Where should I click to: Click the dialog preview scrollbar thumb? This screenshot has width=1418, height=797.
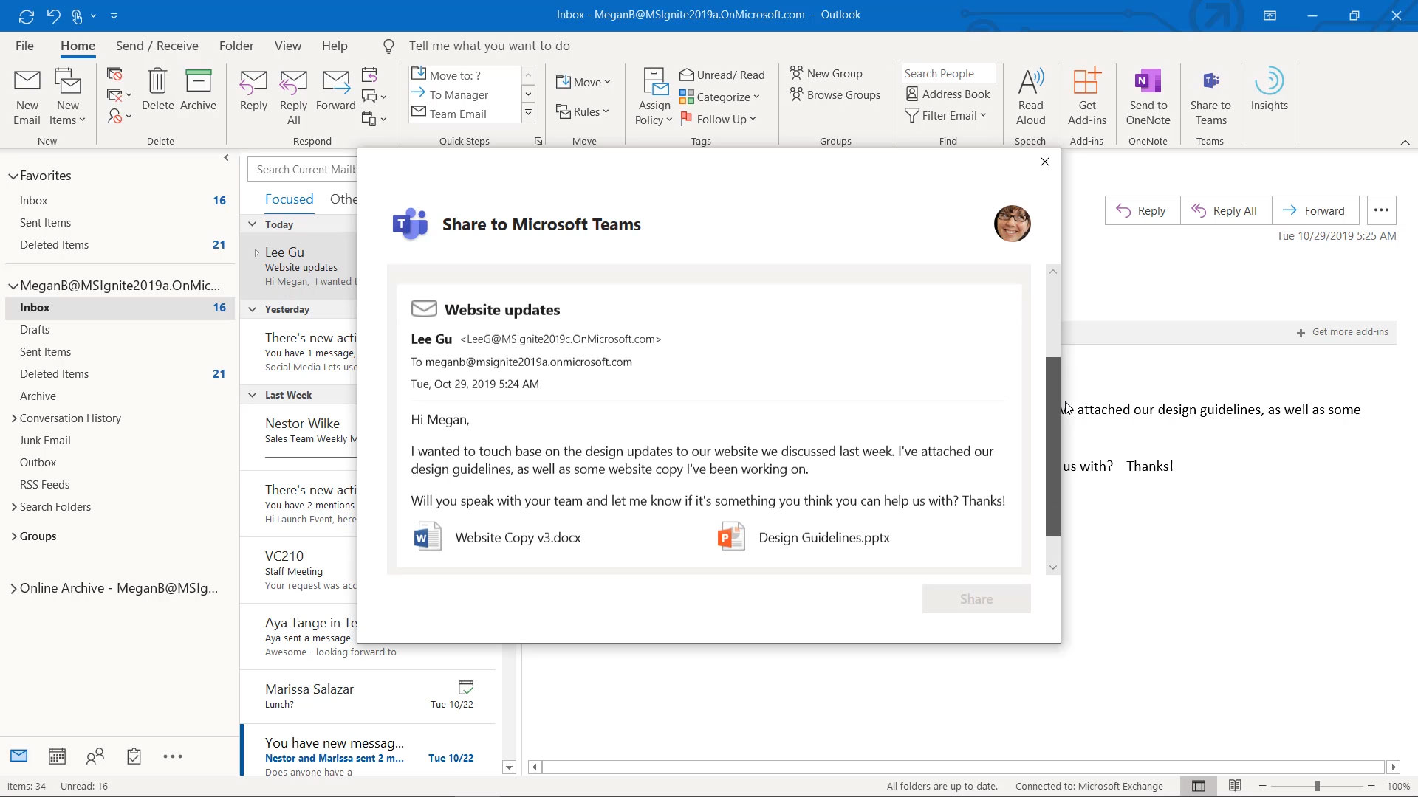[1053, 446]
